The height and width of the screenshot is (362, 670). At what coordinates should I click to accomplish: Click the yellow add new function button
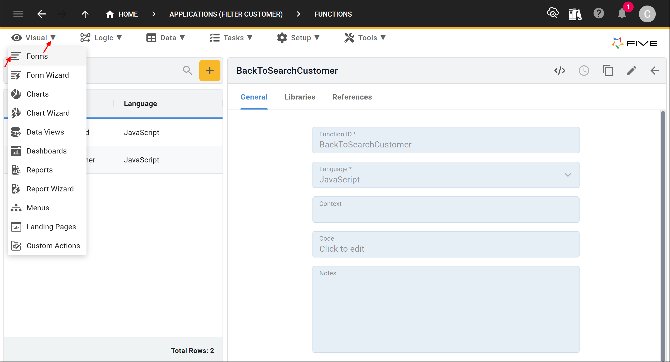coord(210,71)
